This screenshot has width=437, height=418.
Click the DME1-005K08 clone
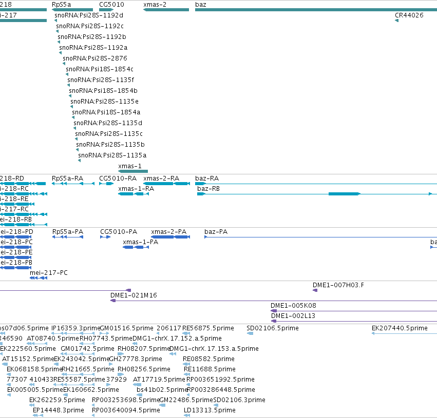(x=354, y=311)
